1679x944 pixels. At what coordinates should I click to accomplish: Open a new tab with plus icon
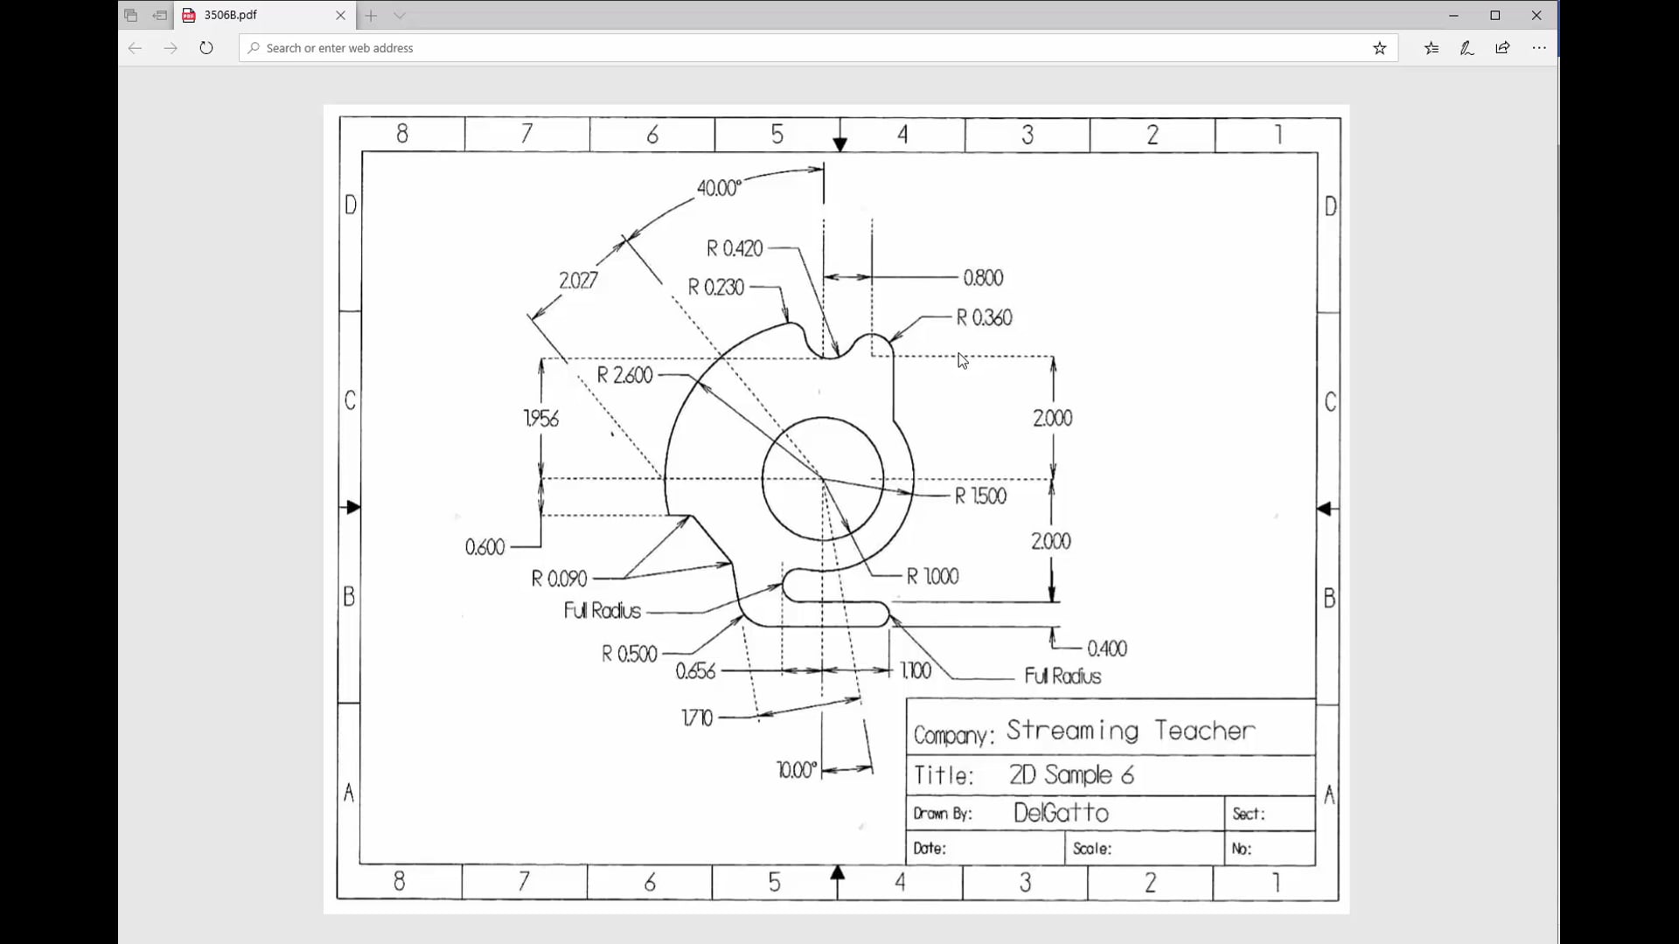(371, 15)
